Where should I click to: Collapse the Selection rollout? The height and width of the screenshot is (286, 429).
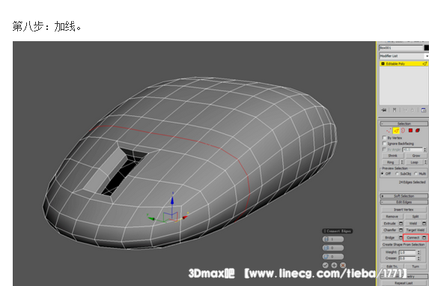pos(404,124)
